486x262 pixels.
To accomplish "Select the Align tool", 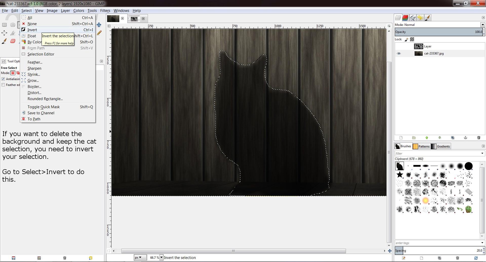I will click(4, 33).
